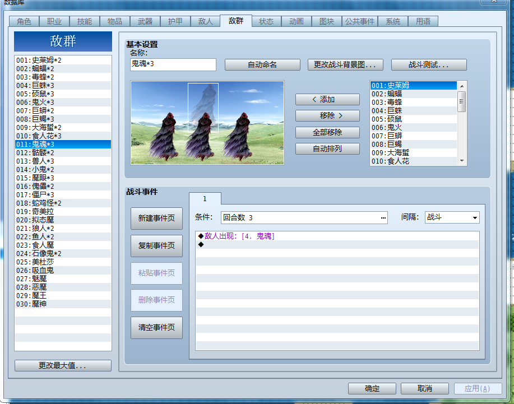Screen dimensions: 514x404
Task: Open the 职业 tab
Action: coord(54,21)
